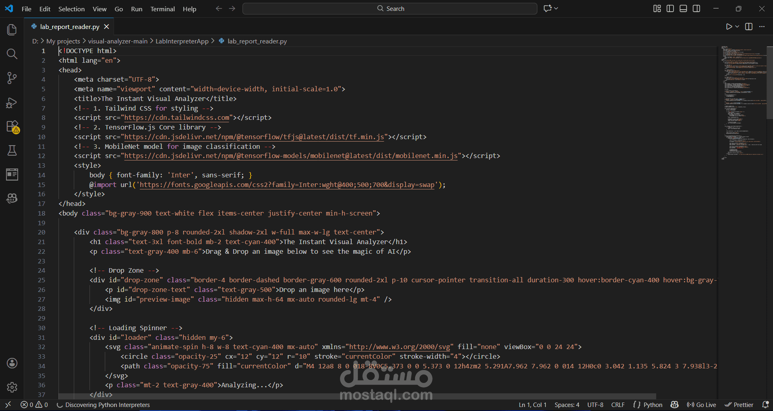Screen dimensions: 773x411
Task: Expand the My projects breadcrumb
Action: click(x=63, y=41)
